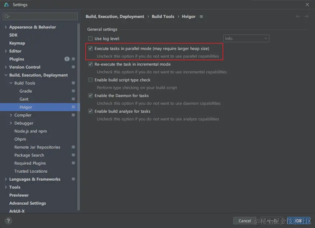Expand the Appearance & Behavior chevron
This screenshot has width=315, height=228.
coord(6,27)
